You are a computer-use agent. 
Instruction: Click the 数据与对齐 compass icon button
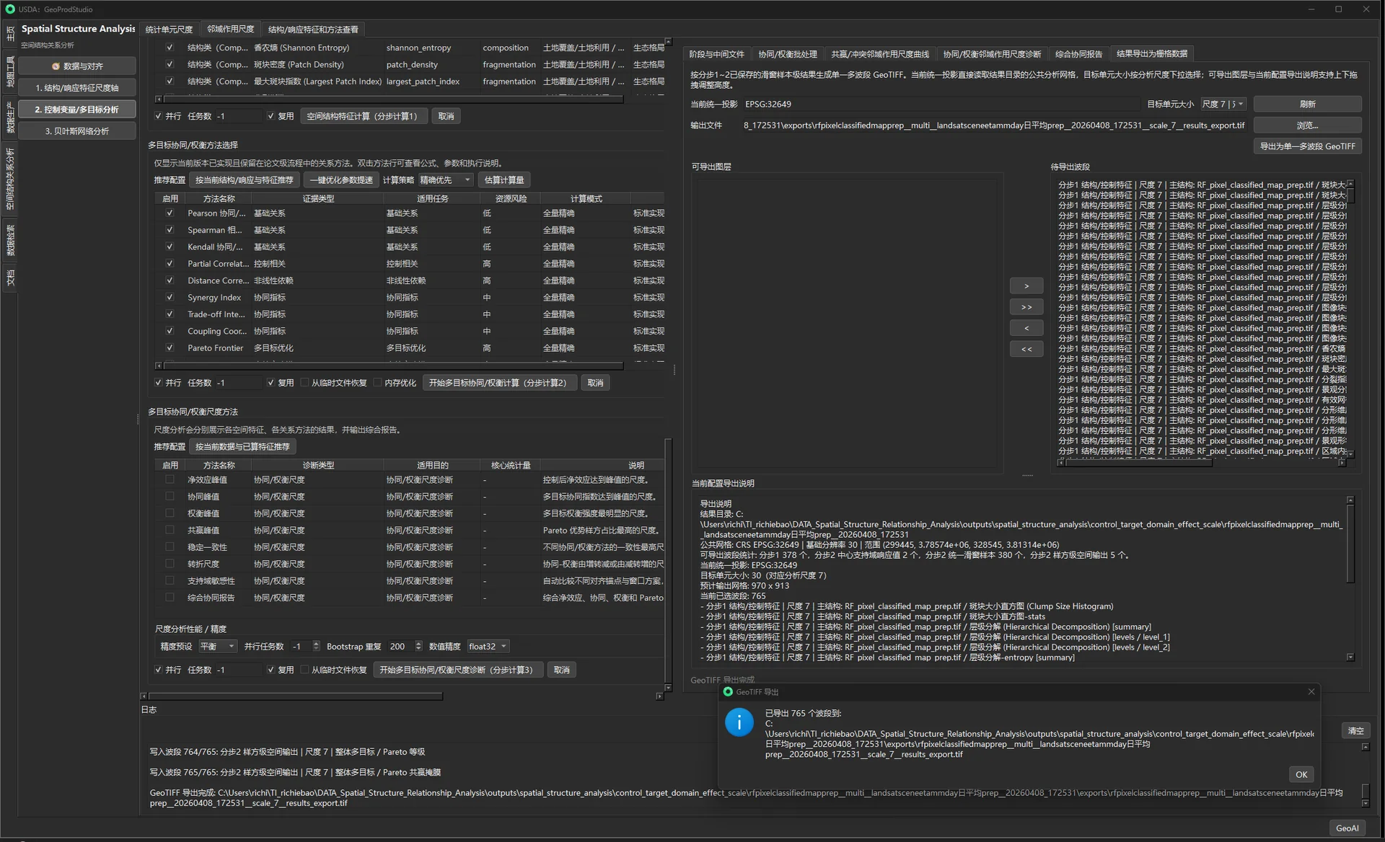pyautogui.click(x=76, y=66)
